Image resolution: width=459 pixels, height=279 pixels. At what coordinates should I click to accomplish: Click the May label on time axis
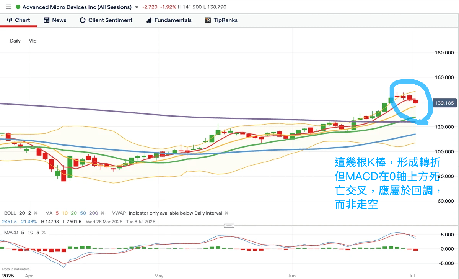pyautogui.click(x=159, y=276)
